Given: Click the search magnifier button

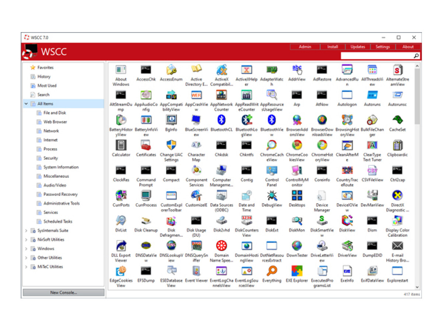Looking at the screenshot, I should (x=416, y=56).
